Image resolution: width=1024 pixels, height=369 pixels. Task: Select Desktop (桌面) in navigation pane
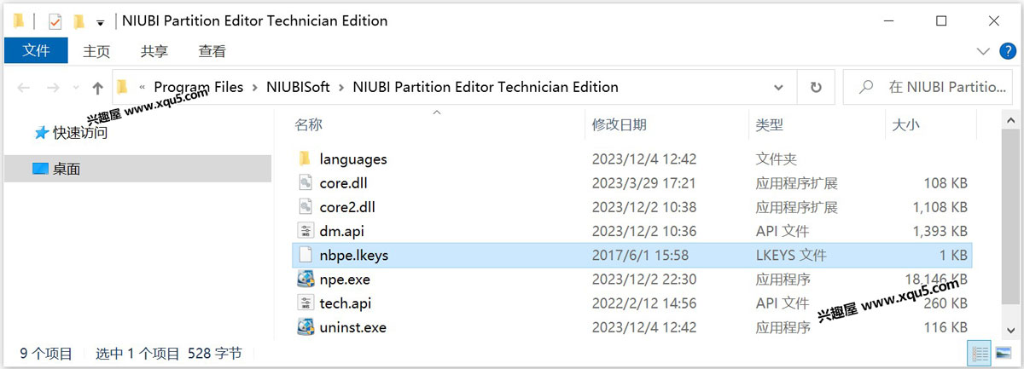coord(67,169)
